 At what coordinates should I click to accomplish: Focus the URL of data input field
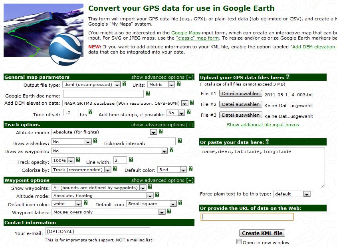(247, 217)
